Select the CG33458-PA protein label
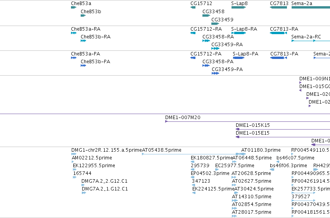 pyautogui.click(x=218, y=62)
